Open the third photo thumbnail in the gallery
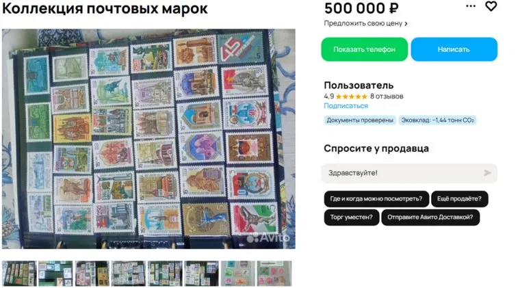This screenshot has width=520, height=288. [x=92, y=274]
